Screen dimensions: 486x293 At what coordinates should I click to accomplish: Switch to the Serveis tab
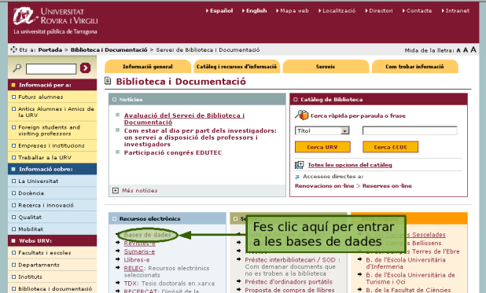point(326,67)
